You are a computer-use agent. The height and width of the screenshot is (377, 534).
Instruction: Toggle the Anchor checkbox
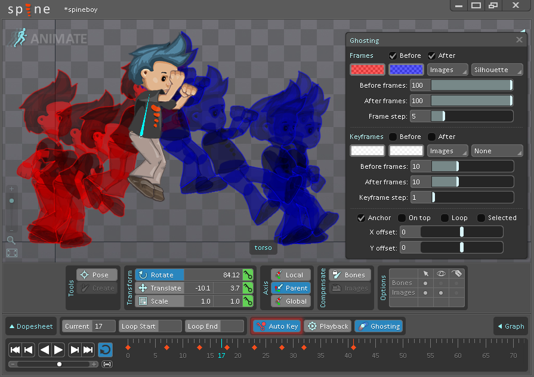[x=361, y=218]
